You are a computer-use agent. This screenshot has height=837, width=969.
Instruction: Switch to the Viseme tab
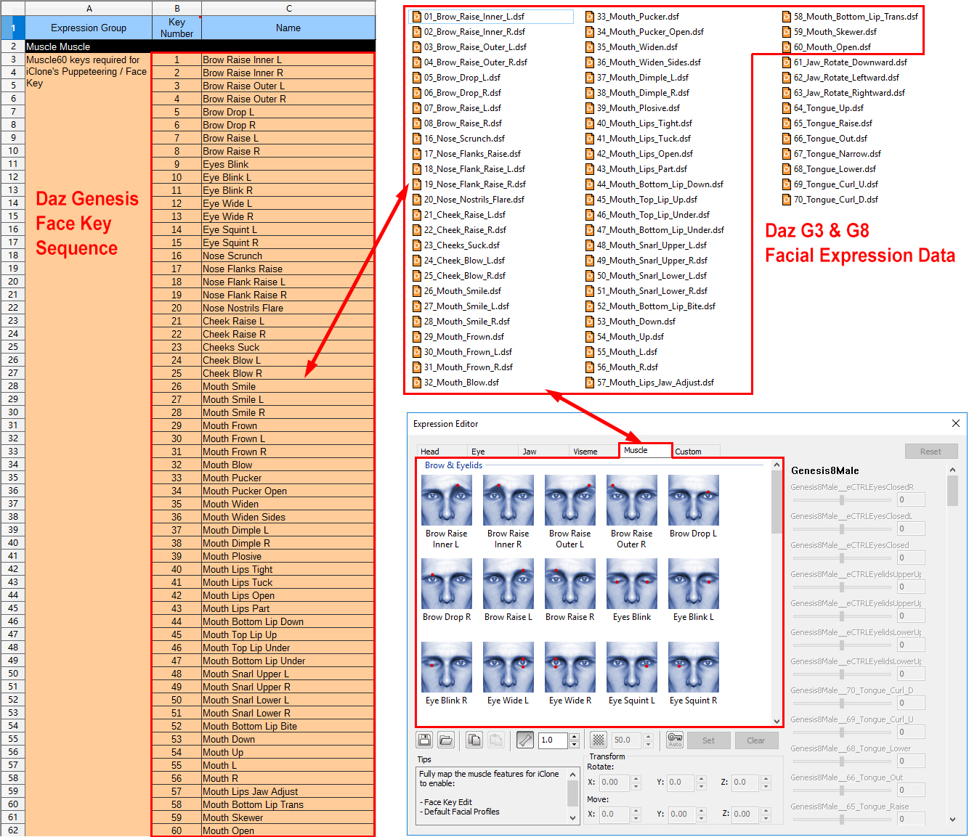coord(594,451)
